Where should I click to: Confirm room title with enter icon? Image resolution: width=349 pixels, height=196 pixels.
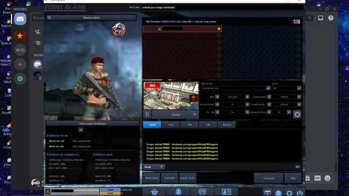click(x=268, y=88)
